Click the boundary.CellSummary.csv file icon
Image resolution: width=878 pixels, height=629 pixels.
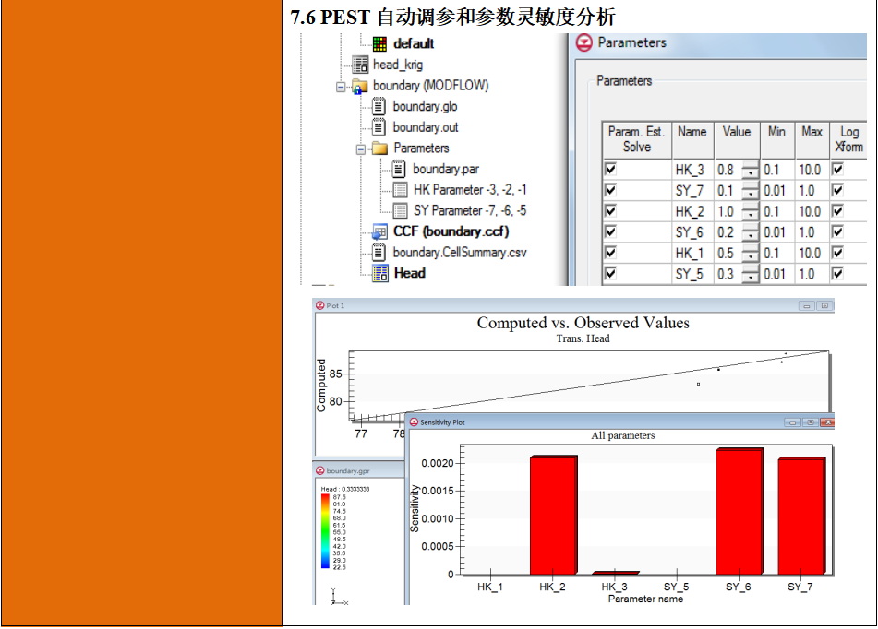[x=379, y=251]
